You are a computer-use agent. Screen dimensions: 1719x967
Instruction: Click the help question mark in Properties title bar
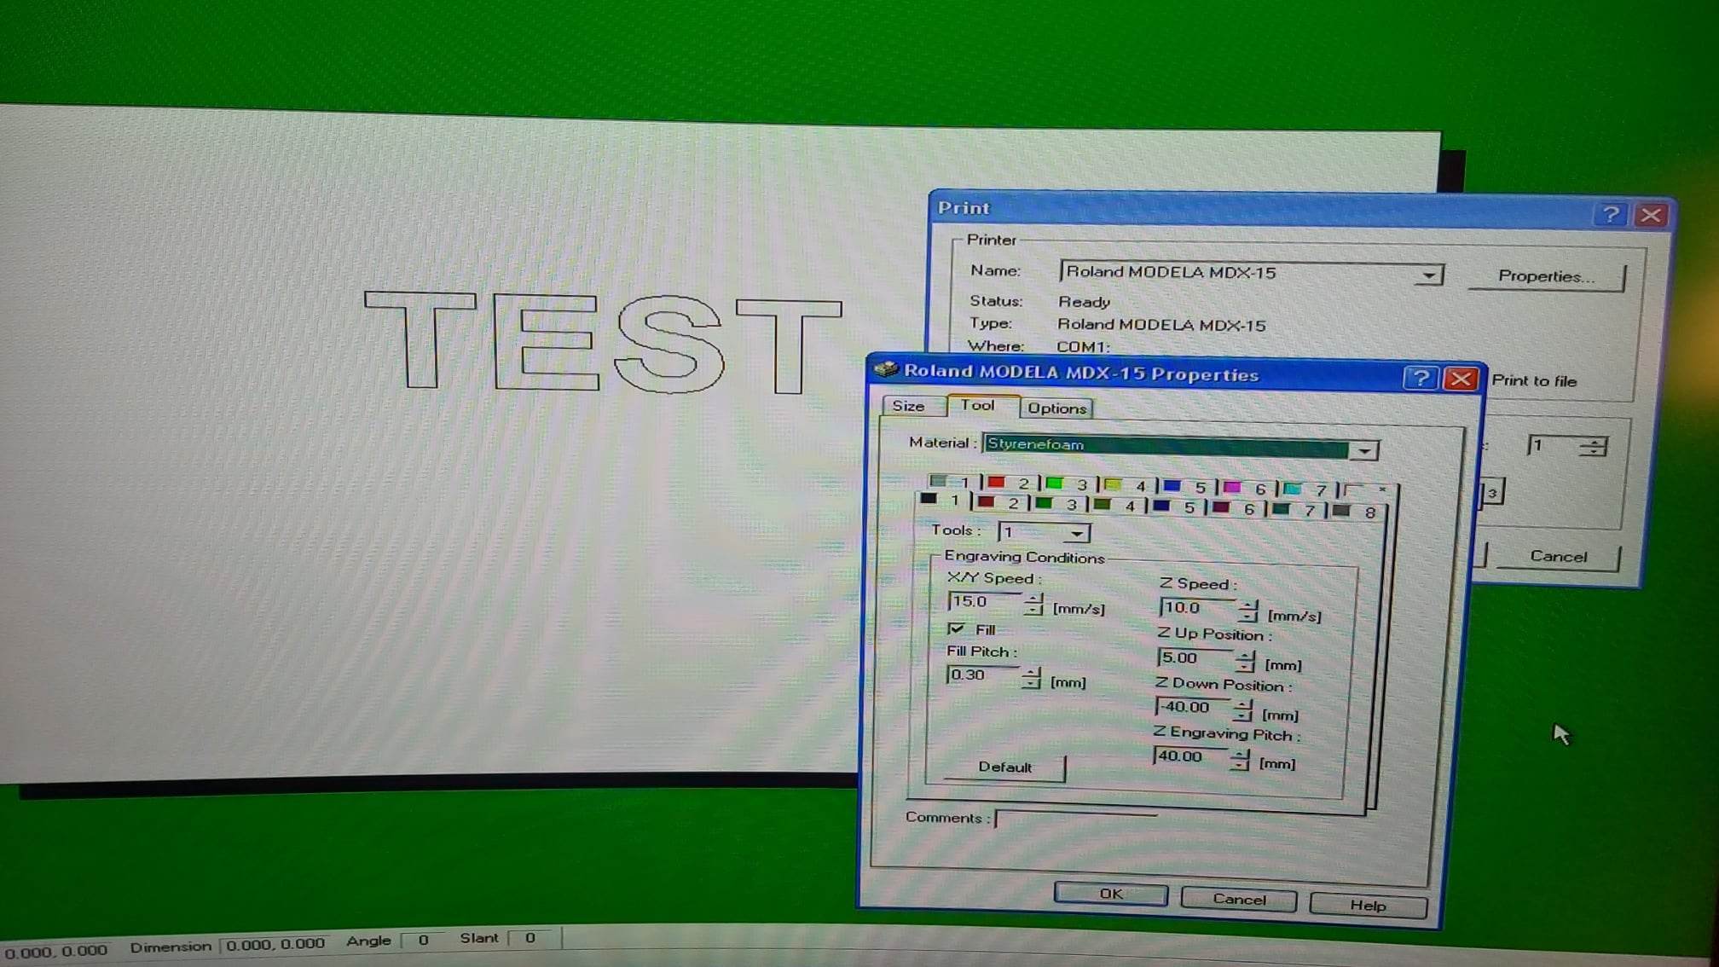click(1421, 378)
